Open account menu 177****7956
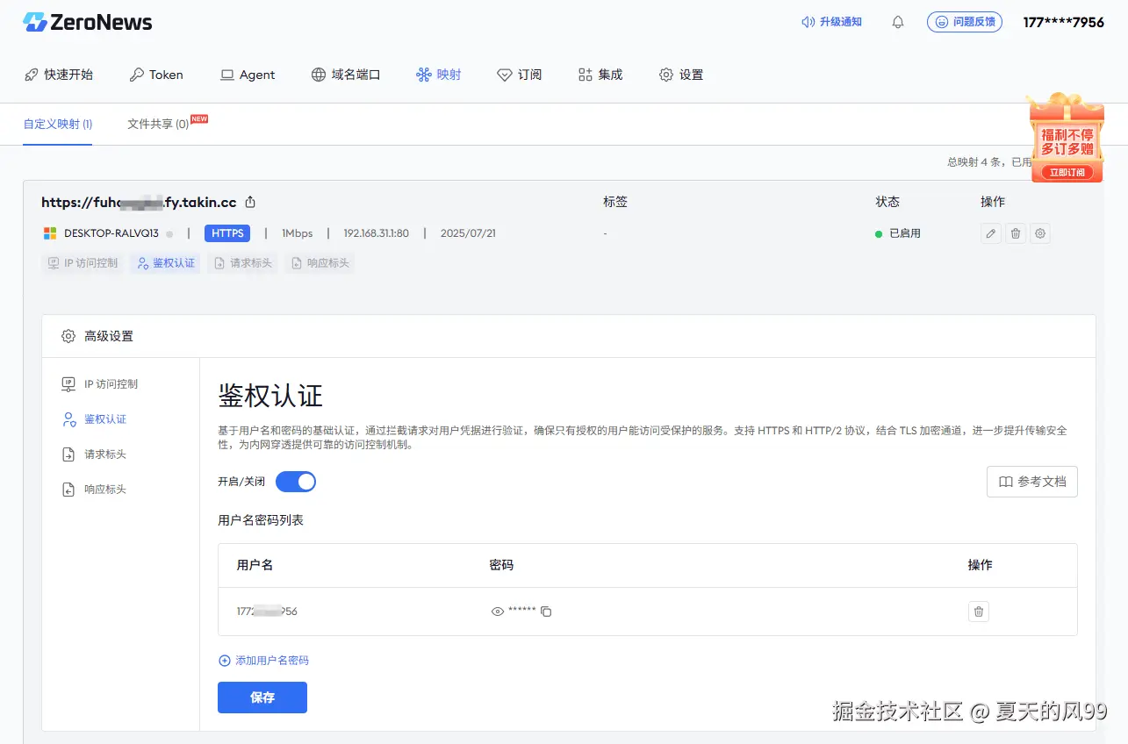 [x=1063, y=22]
